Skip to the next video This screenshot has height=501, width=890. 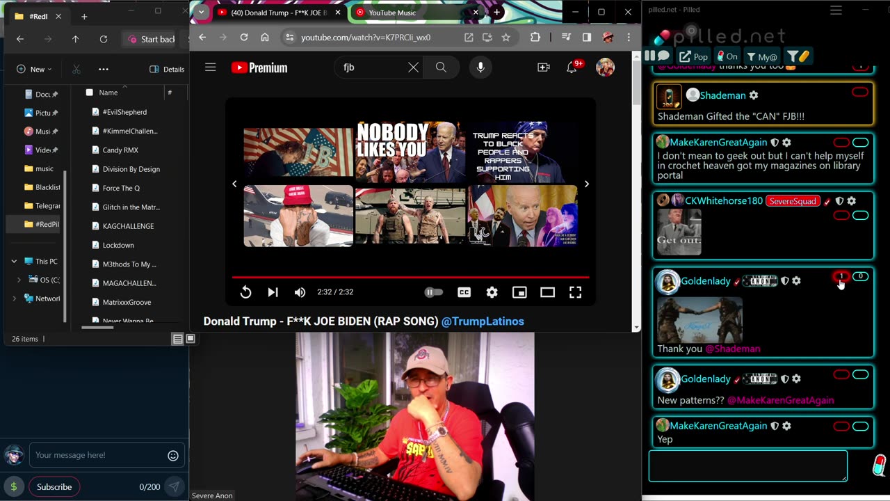(x=273, y=292)
